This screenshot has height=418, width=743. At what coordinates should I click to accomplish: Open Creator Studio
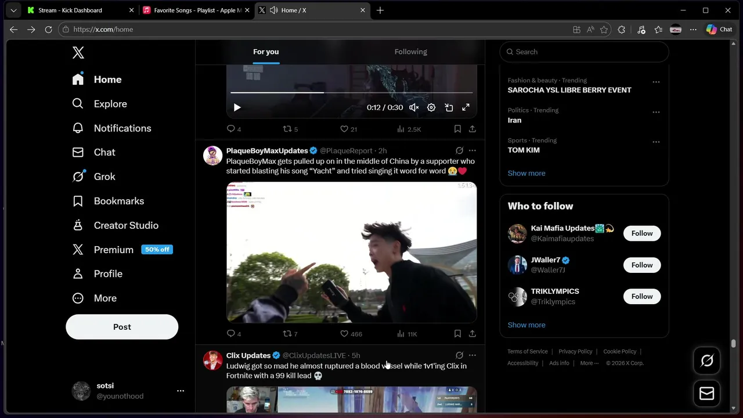(x=115, y=225)
